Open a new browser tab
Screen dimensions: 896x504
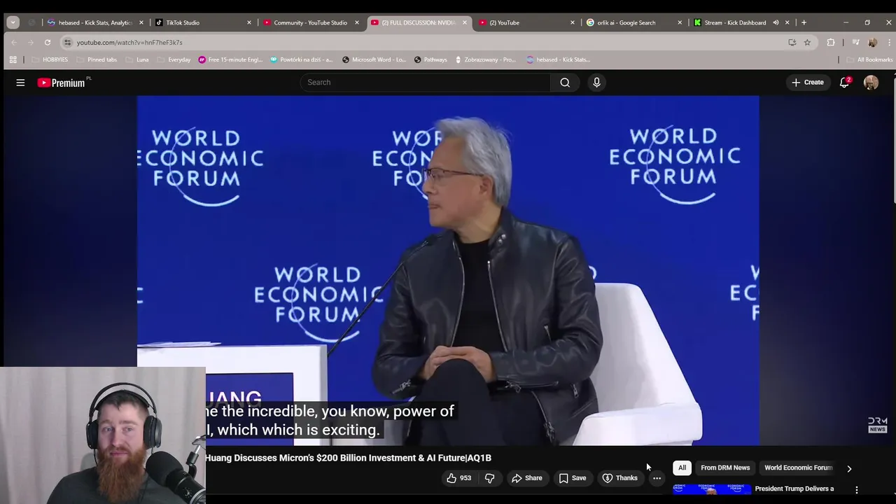(804, 22)
